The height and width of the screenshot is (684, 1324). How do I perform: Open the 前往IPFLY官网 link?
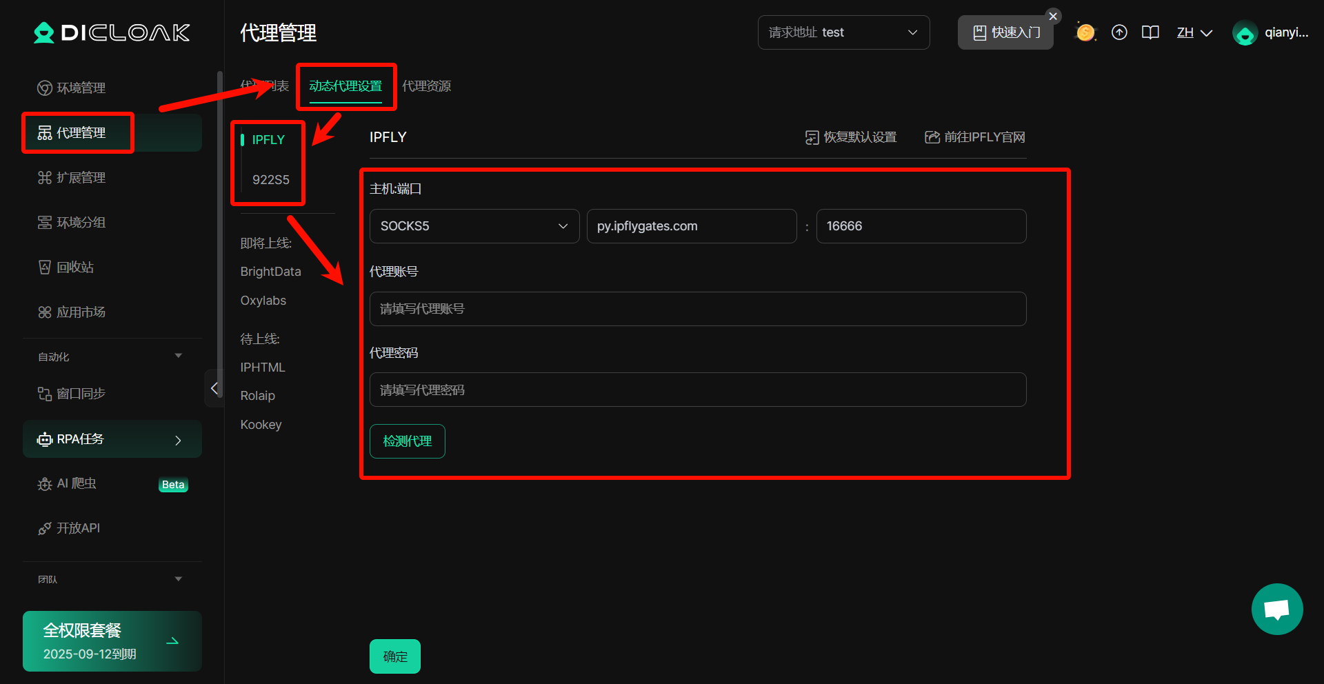(975, 137)
